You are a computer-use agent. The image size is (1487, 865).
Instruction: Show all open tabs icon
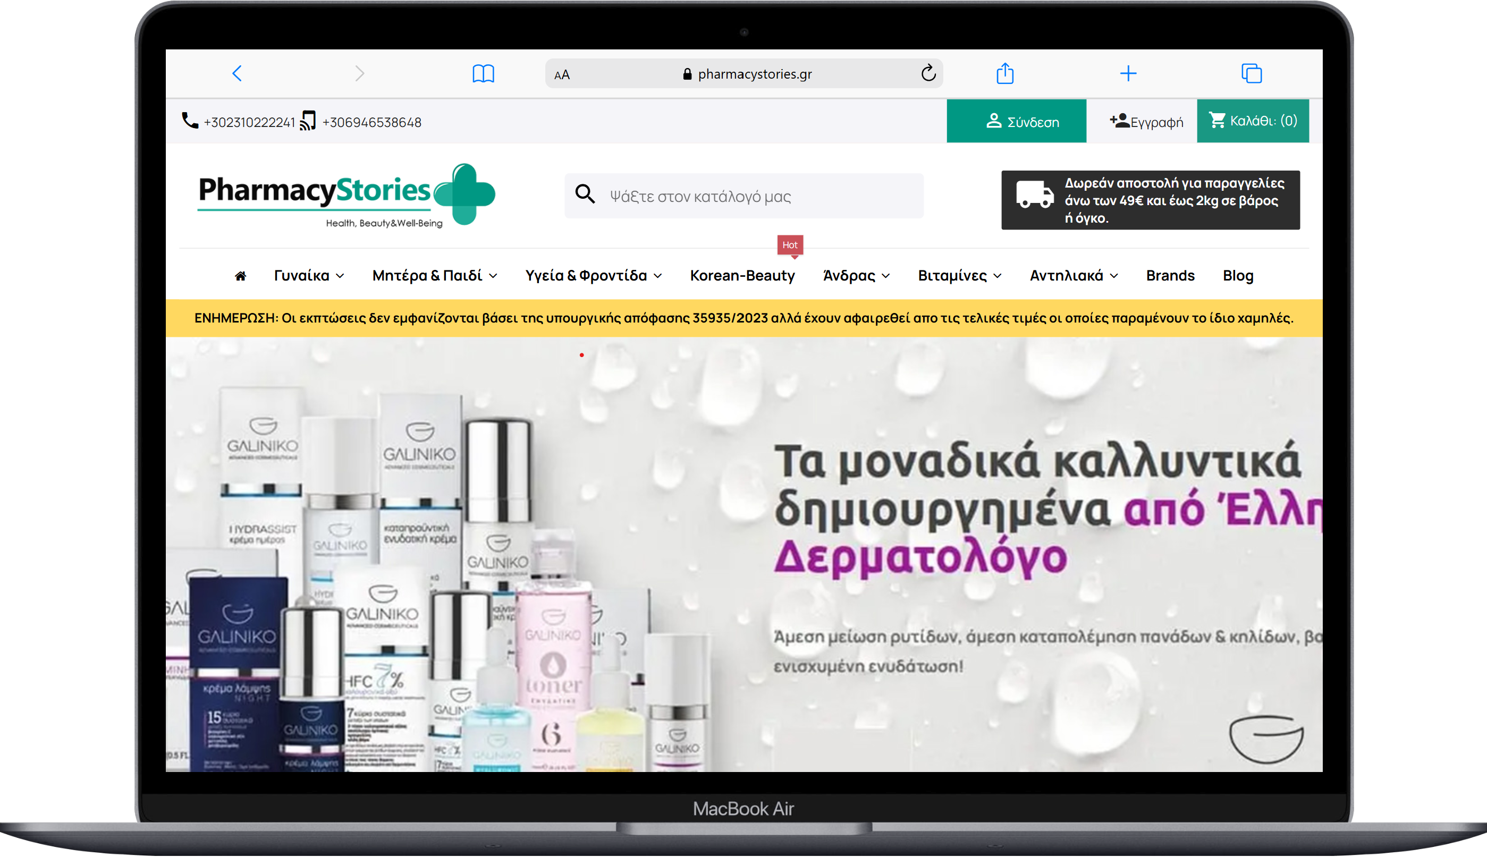tap(1252, 74)
